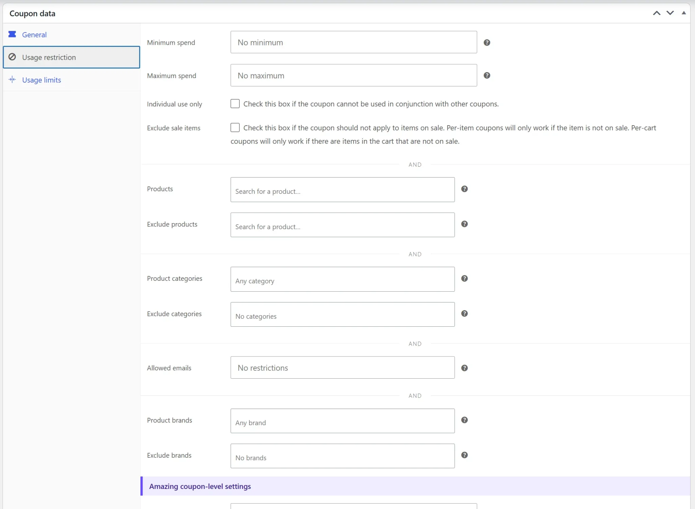Move Coupon data panel up
The height and width of the screenshot is (509, 695).
[657, 13]
